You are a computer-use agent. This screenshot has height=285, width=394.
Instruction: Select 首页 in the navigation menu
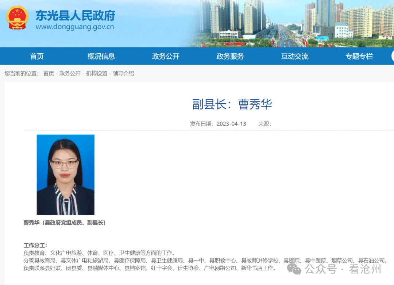point(38,56)
